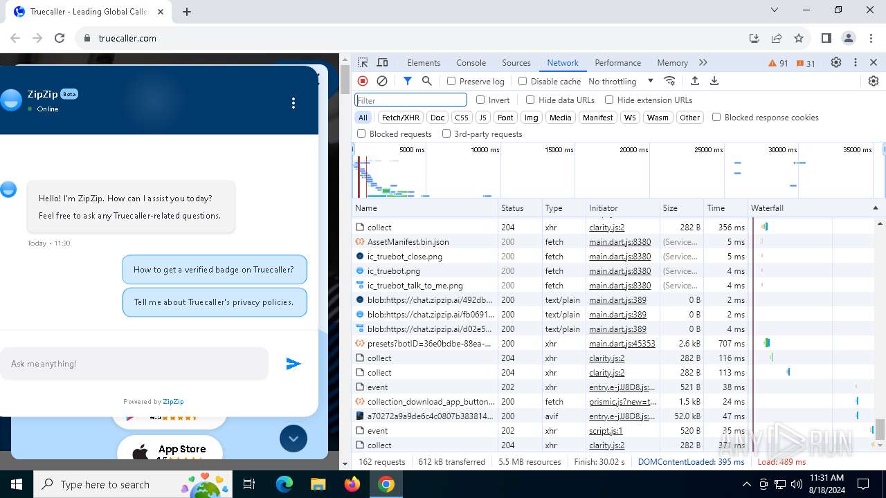Screen dimensions: 886x498
Task: Toggle Waterfall column sort arrow
Action: 875,207
